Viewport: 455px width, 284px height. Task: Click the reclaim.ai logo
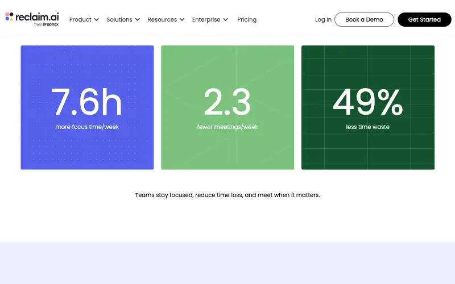pos(32,19)
